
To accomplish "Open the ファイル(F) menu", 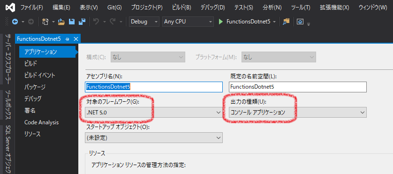I will pyautogui.click(x=32, y=8).
